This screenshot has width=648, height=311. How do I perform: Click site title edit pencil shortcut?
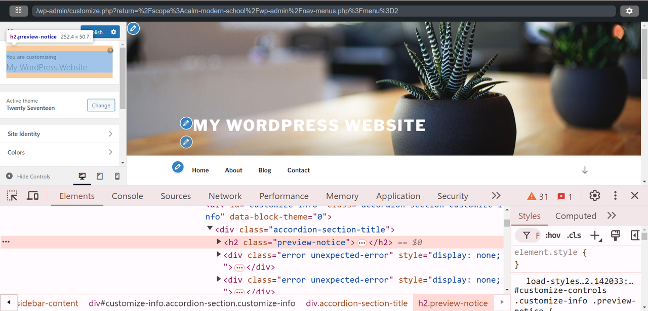pyautogui.click(x=186, y=123)
